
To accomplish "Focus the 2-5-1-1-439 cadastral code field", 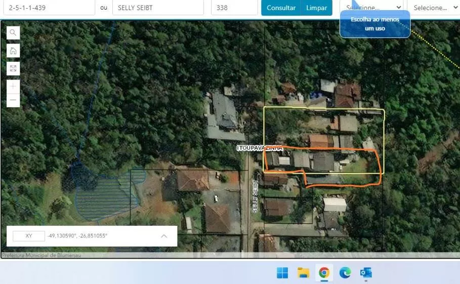I will tap(49, 8).
